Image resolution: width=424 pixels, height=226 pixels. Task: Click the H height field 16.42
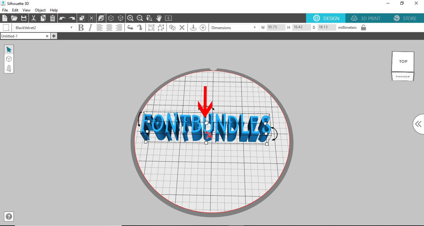(x=301, y=27)
